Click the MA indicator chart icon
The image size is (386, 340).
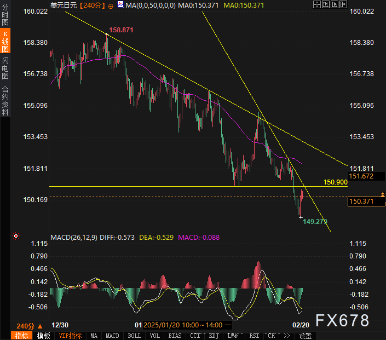(120, 5)
